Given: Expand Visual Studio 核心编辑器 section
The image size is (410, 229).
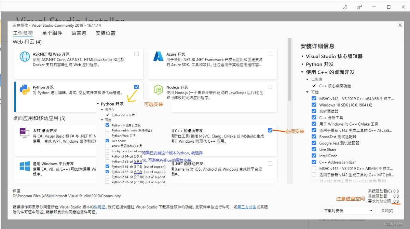Looking at the screenshot, I should (302, 56).
